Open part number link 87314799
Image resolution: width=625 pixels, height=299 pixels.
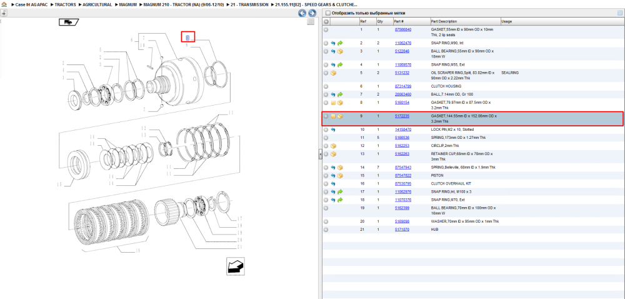coord(403,86)
